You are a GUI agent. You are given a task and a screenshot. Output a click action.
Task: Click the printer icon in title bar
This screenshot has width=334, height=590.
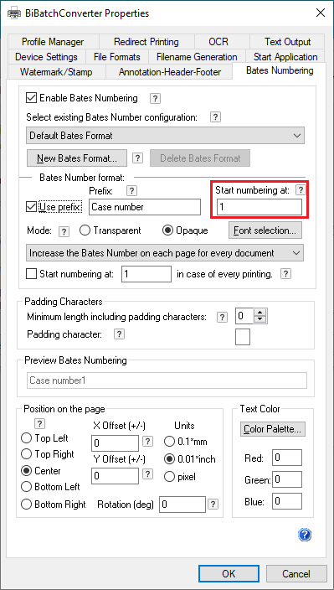(14, 13)
